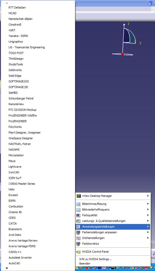Select the Plant Designer, Imagineer profile
Screen dimensions: 155x271
[25, 133]
